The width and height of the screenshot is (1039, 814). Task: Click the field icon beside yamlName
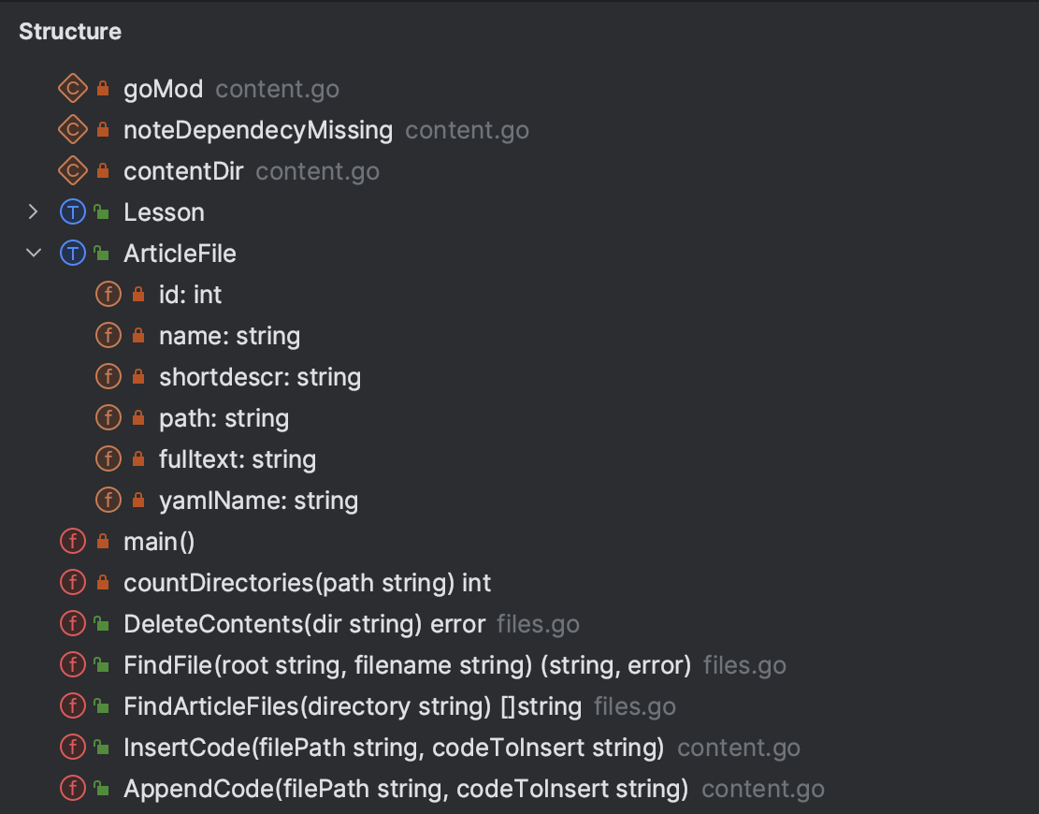[x=108, y=500]
